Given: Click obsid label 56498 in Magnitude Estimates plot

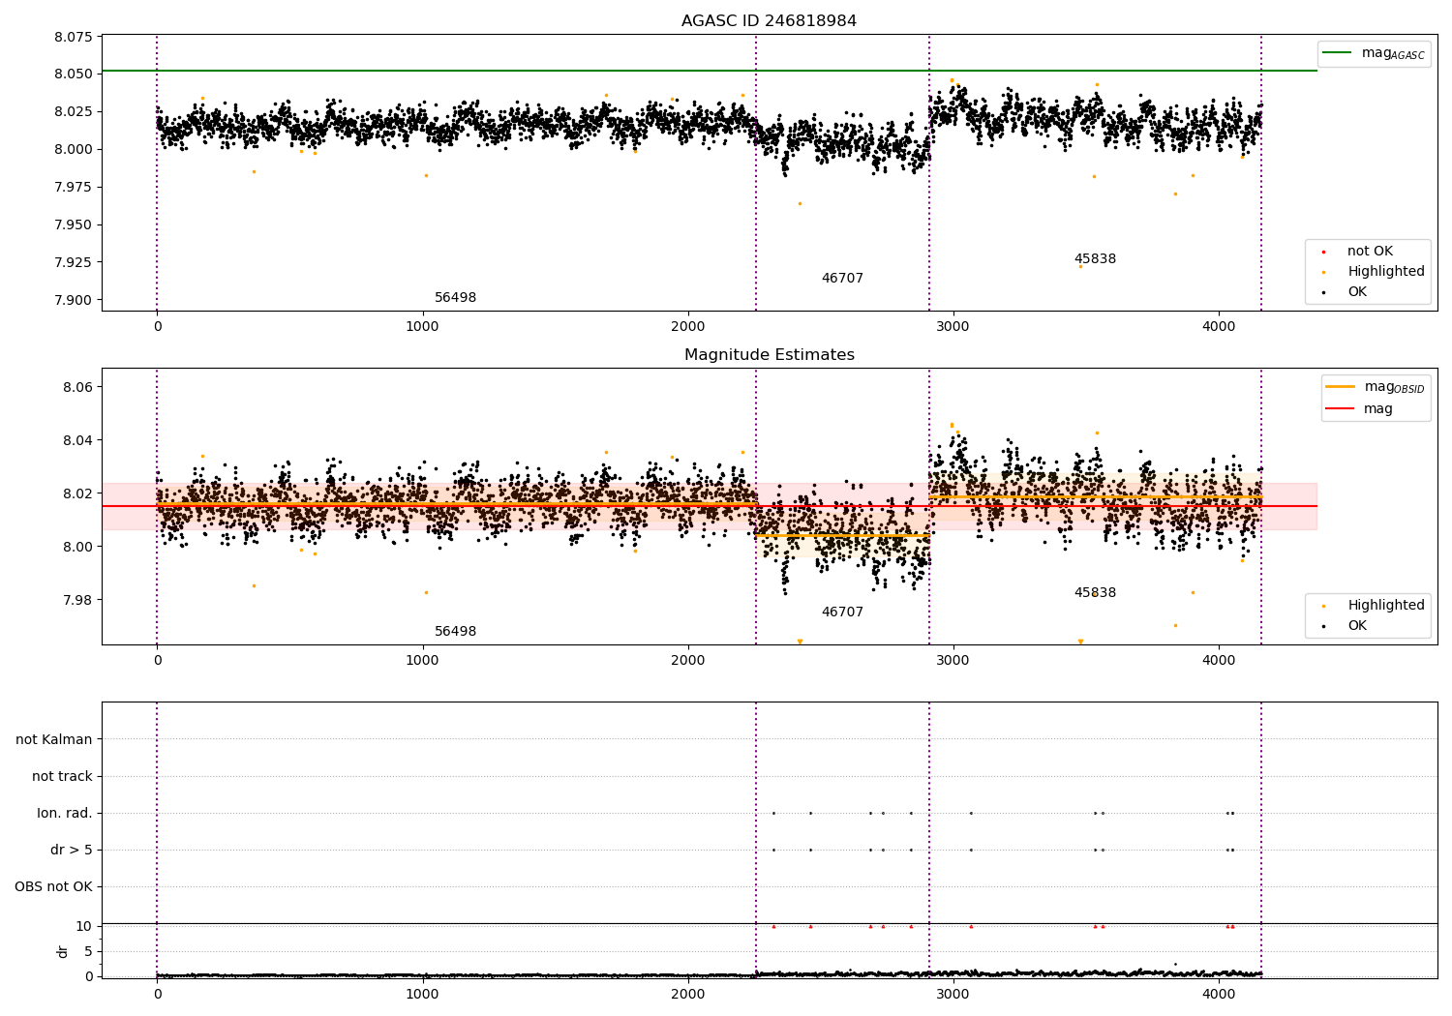Looking at the screenshot, I should pyautogui.click(x=455, y=632).
